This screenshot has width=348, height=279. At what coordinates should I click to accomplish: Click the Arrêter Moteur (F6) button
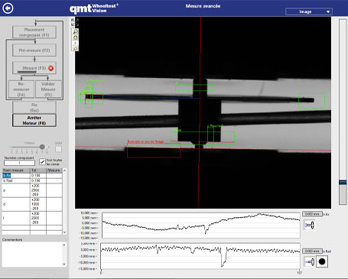coord(34,120)
